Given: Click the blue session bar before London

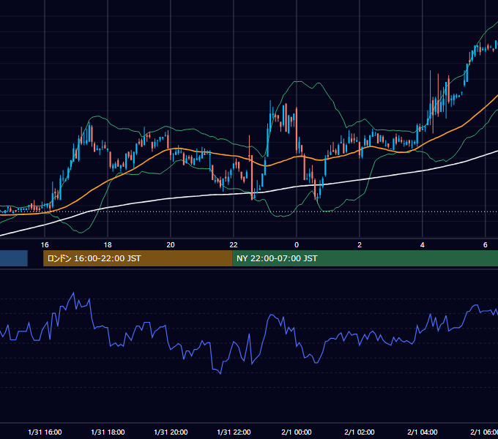Looking at the screenshot, I should click(14, 258).
